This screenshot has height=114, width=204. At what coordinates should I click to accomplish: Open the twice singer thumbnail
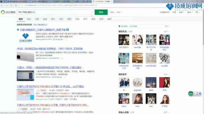[124, 99]
